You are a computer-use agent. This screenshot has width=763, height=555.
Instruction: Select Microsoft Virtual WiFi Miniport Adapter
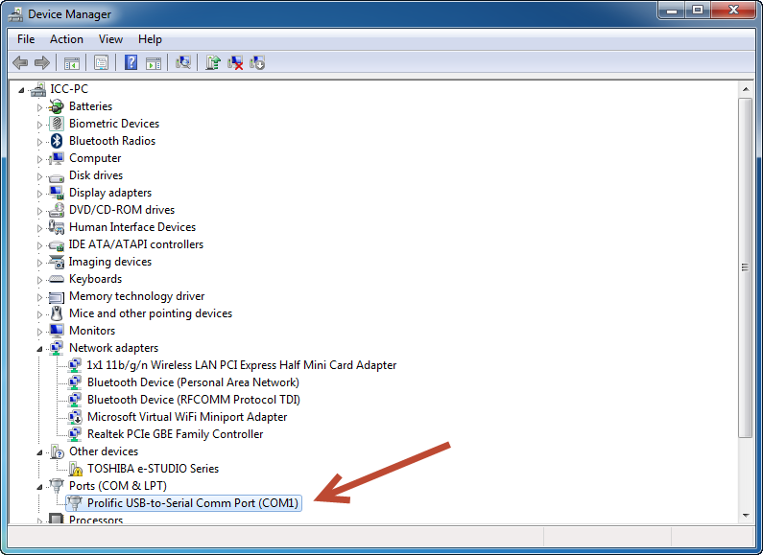click(x=187, y=417)
